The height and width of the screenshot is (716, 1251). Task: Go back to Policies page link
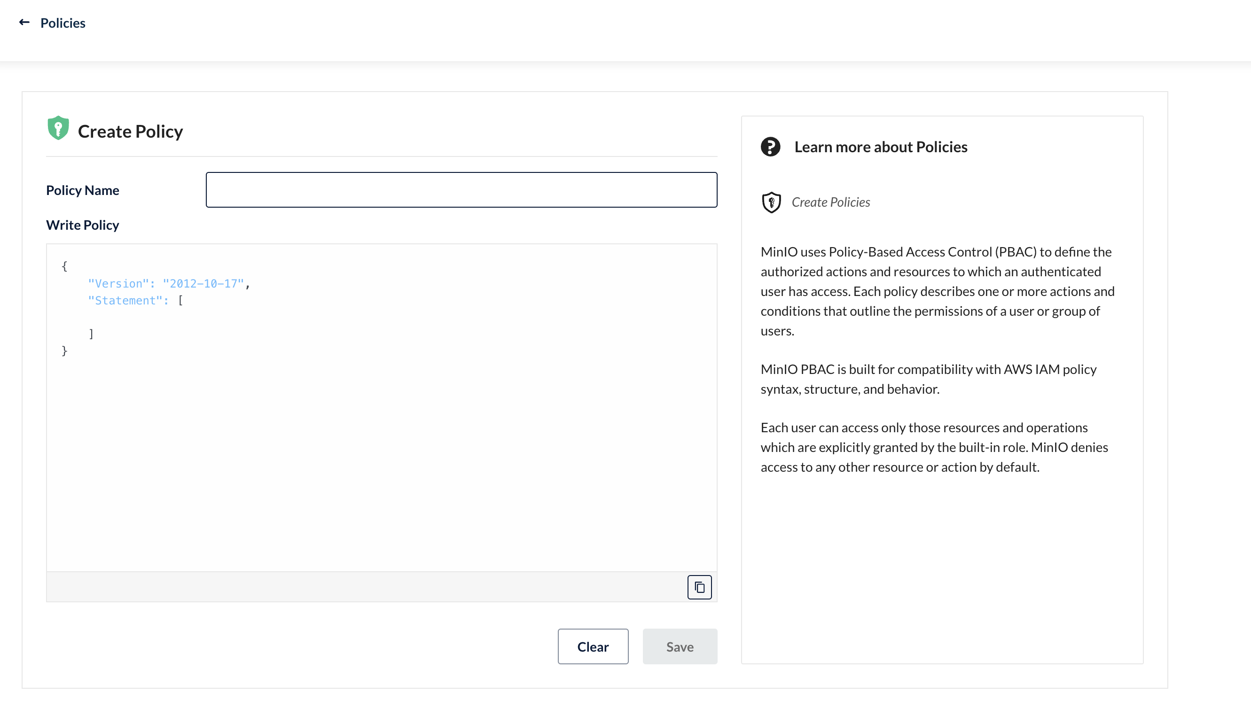pos(63,23)
